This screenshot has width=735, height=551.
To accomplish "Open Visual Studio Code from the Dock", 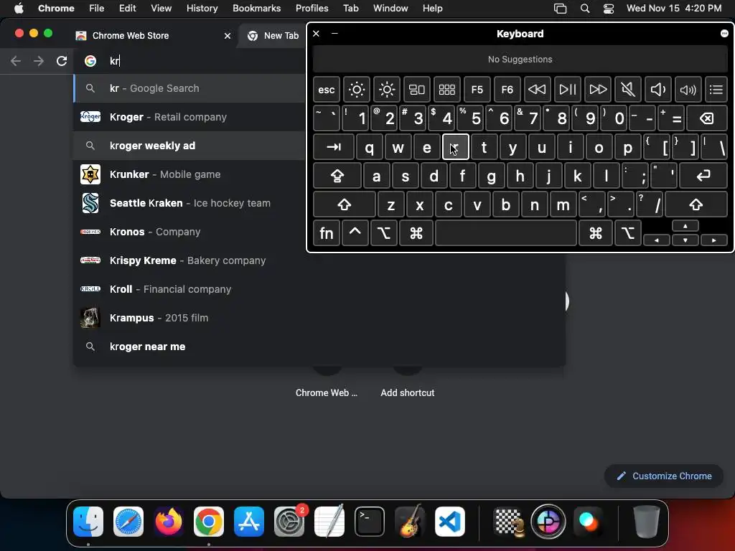I will point(450,521).
